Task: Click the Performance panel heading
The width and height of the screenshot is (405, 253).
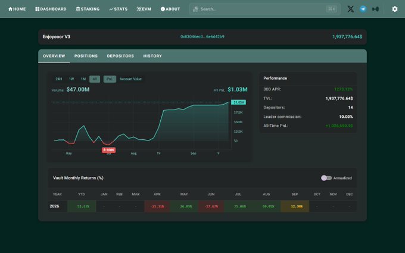Action: pyautogui.click(x=275, y=78)
